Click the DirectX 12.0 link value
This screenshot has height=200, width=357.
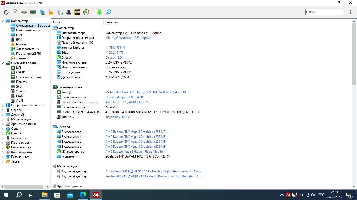(113, 58)
